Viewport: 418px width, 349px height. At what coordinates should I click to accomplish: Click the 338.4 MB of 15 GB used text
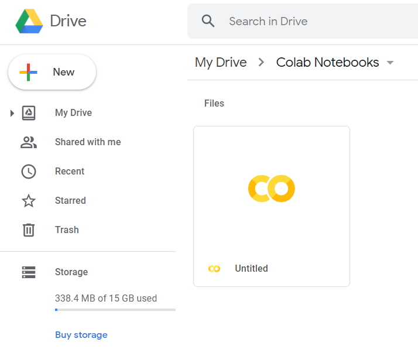[x=106, y=298]
